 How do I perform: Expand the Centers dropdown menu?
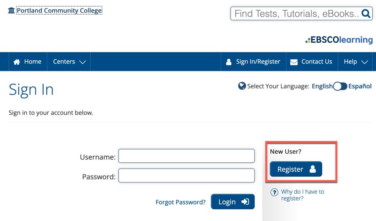pos(69,62)
